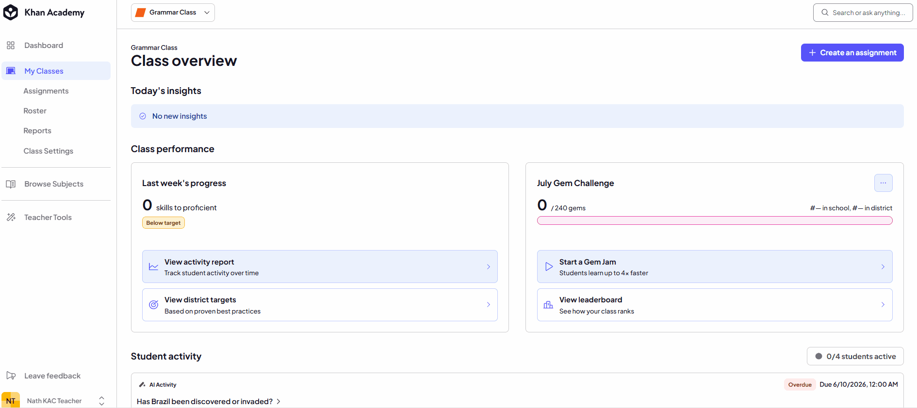917x408 pixels.
Task: Click the NT user avatar
Action: tap(11, 400)
